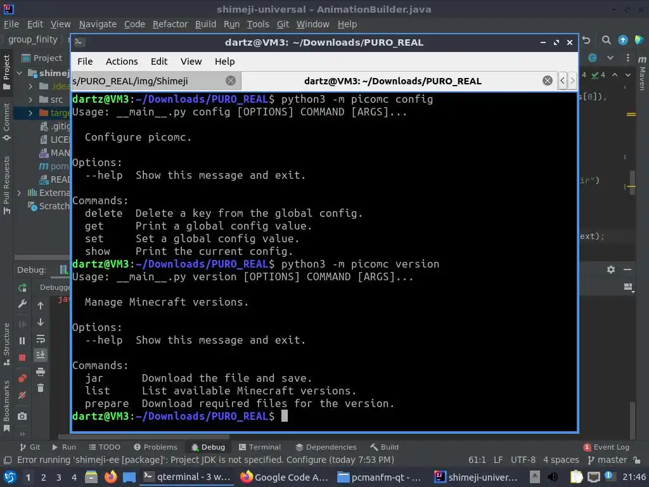Hide the Debug tool window
The height and width of the screenshot is (487, 649).
coord(627,269)
